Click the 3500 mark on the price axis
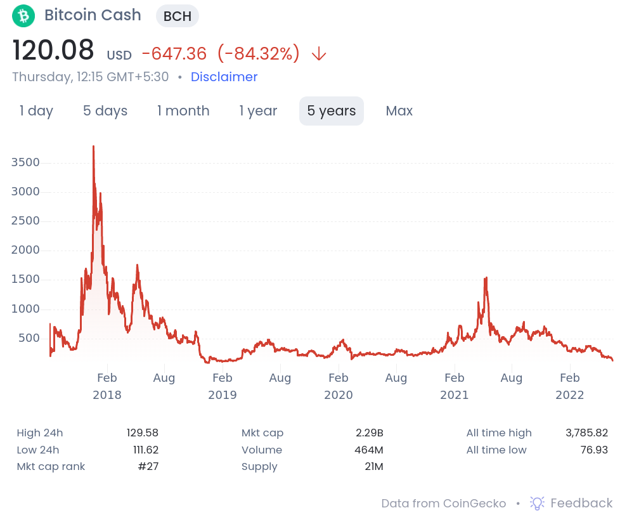627x515 pixels. [x=25, y=162]
